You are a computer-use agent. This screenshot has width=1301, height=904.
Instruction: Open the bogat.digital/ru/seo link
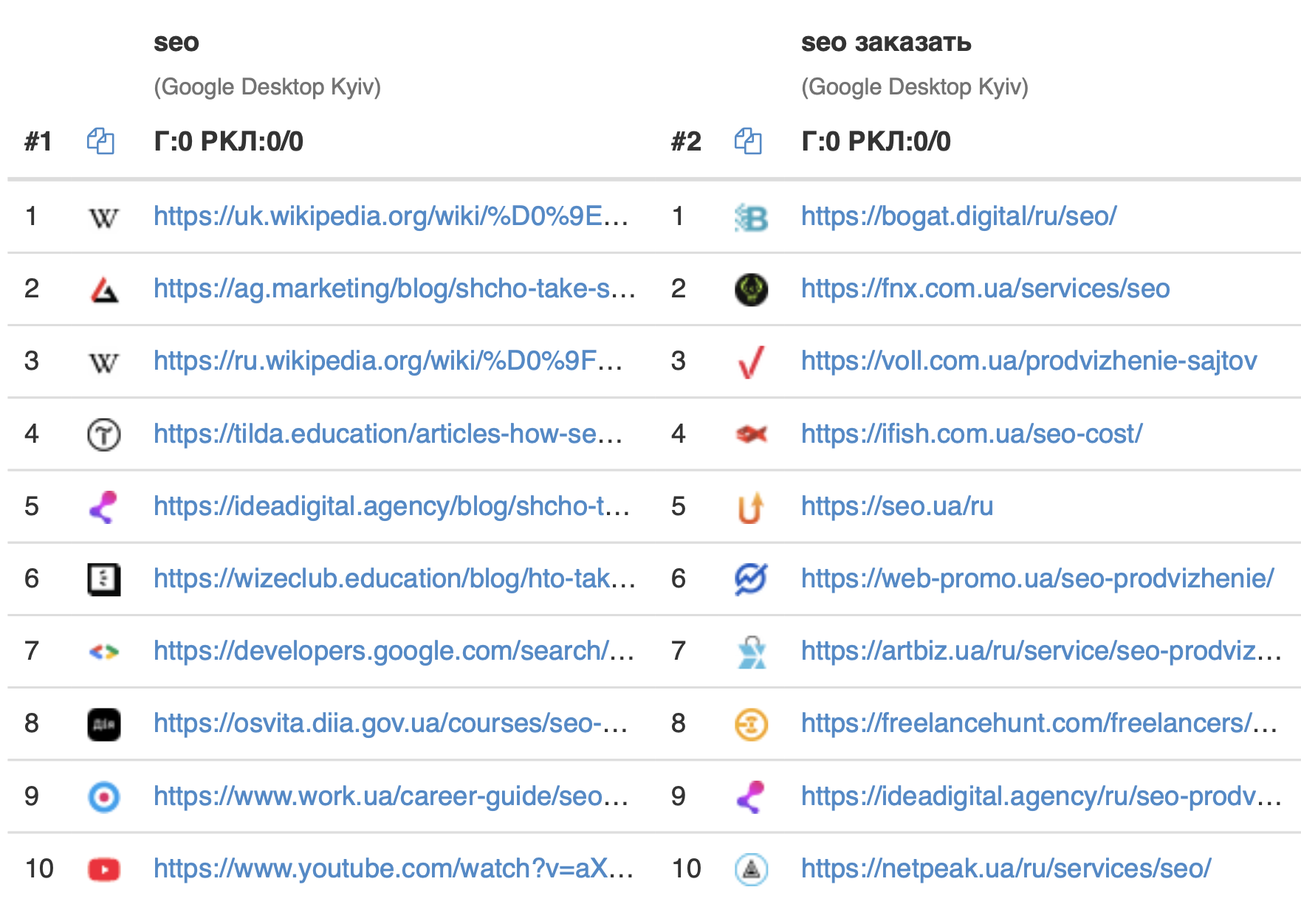[x=958, y=216]
